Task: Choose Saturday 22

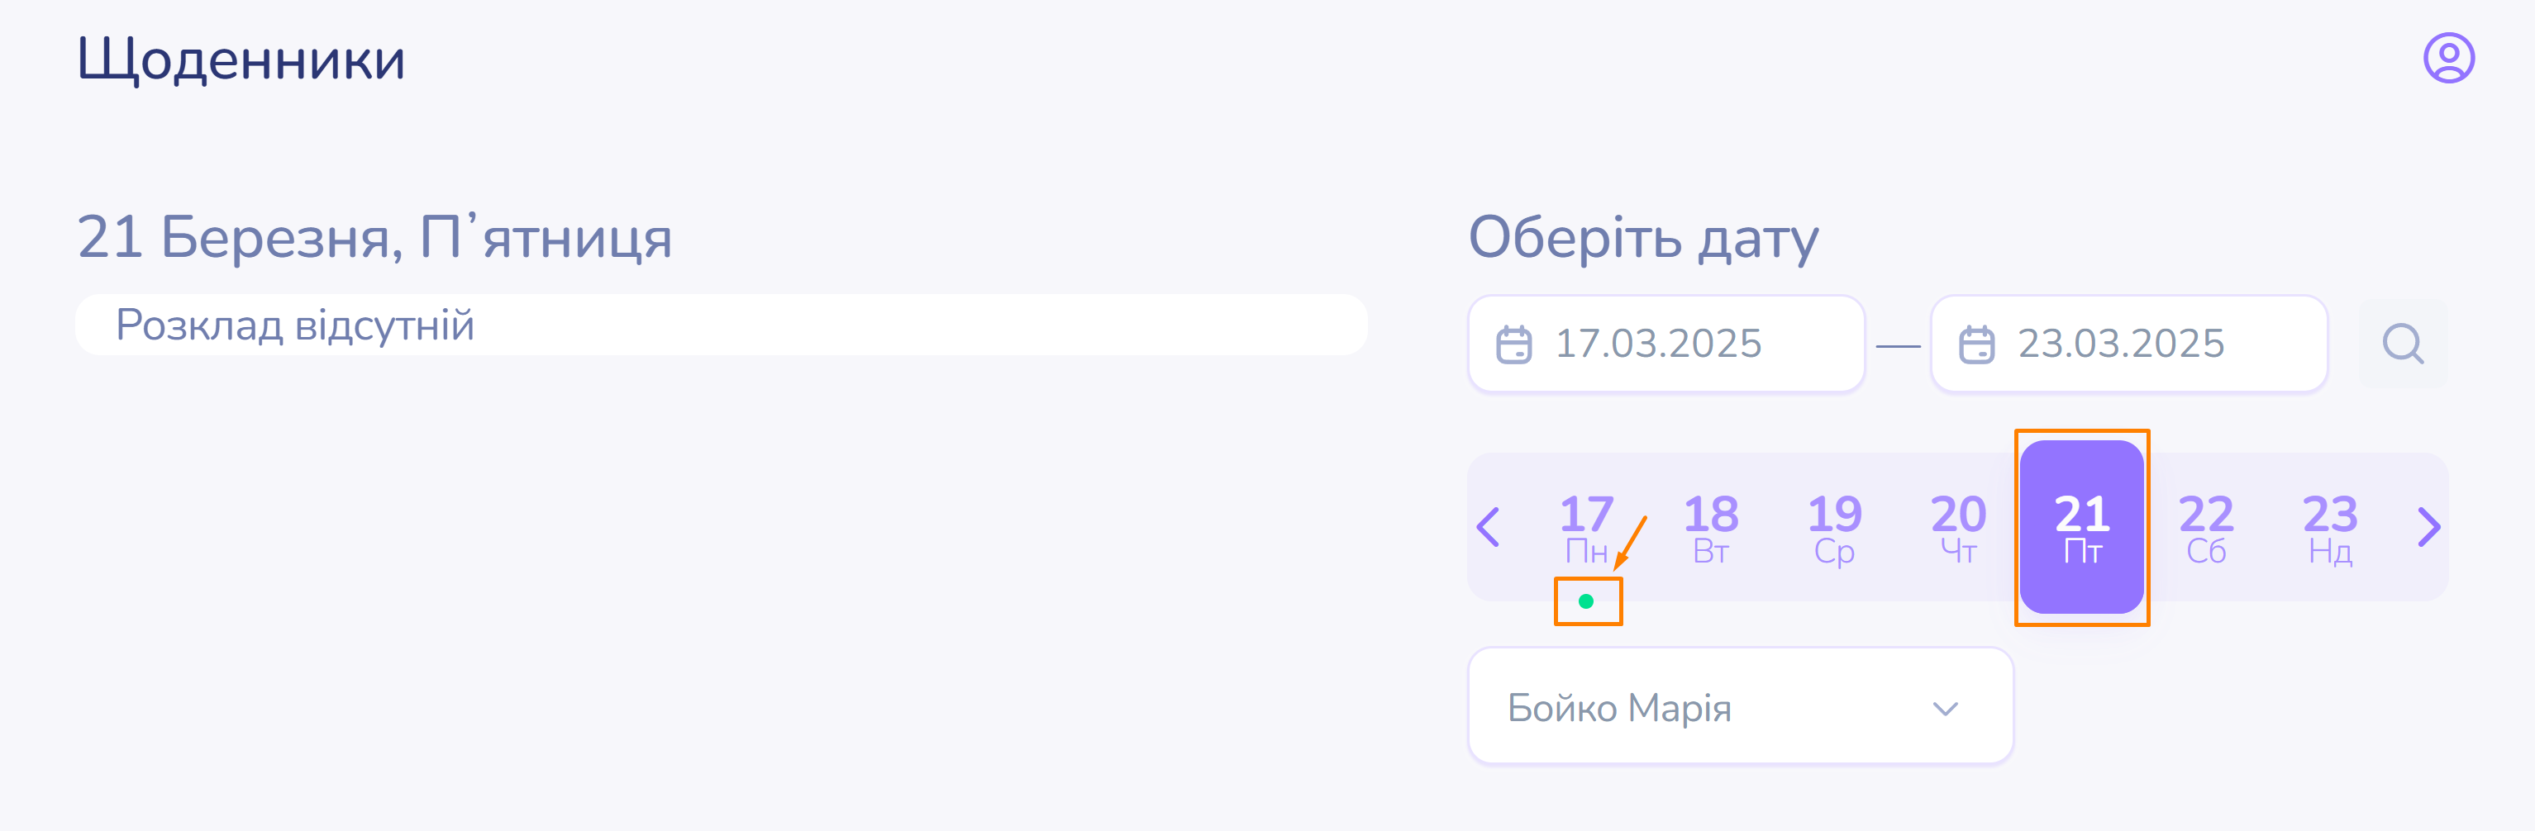Action: click(2205, 528)
